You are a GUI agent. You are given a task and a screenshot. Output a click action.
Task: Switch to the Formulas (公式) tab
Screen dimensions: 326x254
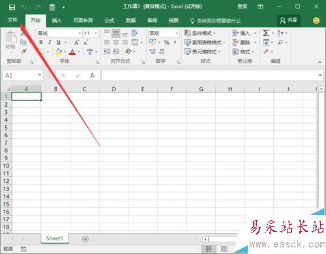tap(110, 21)
